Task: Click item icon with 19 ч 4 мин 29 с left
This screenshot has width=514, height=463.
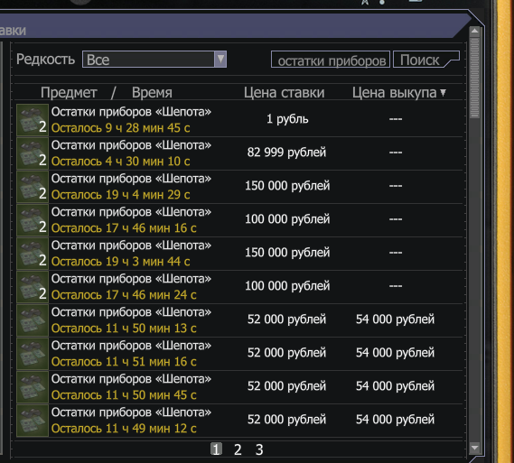Action: [33, 187]
